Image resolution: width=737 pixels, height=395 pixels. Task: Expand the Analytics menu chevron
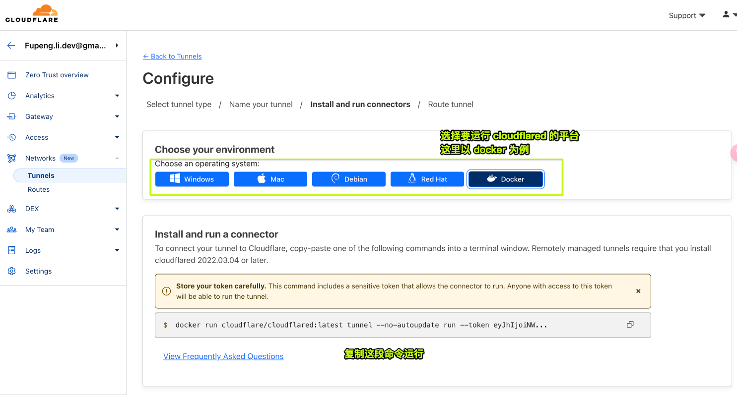[x=117, y=96]
